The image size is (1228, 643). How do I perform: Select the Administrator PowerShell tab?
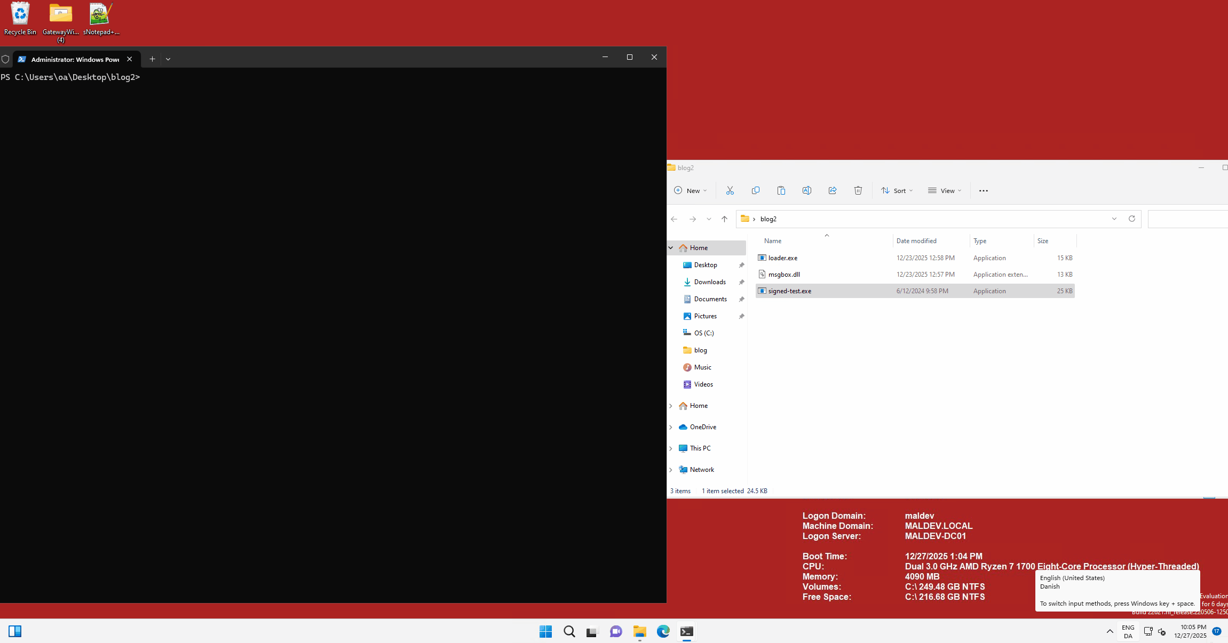(x=75, y=59)
